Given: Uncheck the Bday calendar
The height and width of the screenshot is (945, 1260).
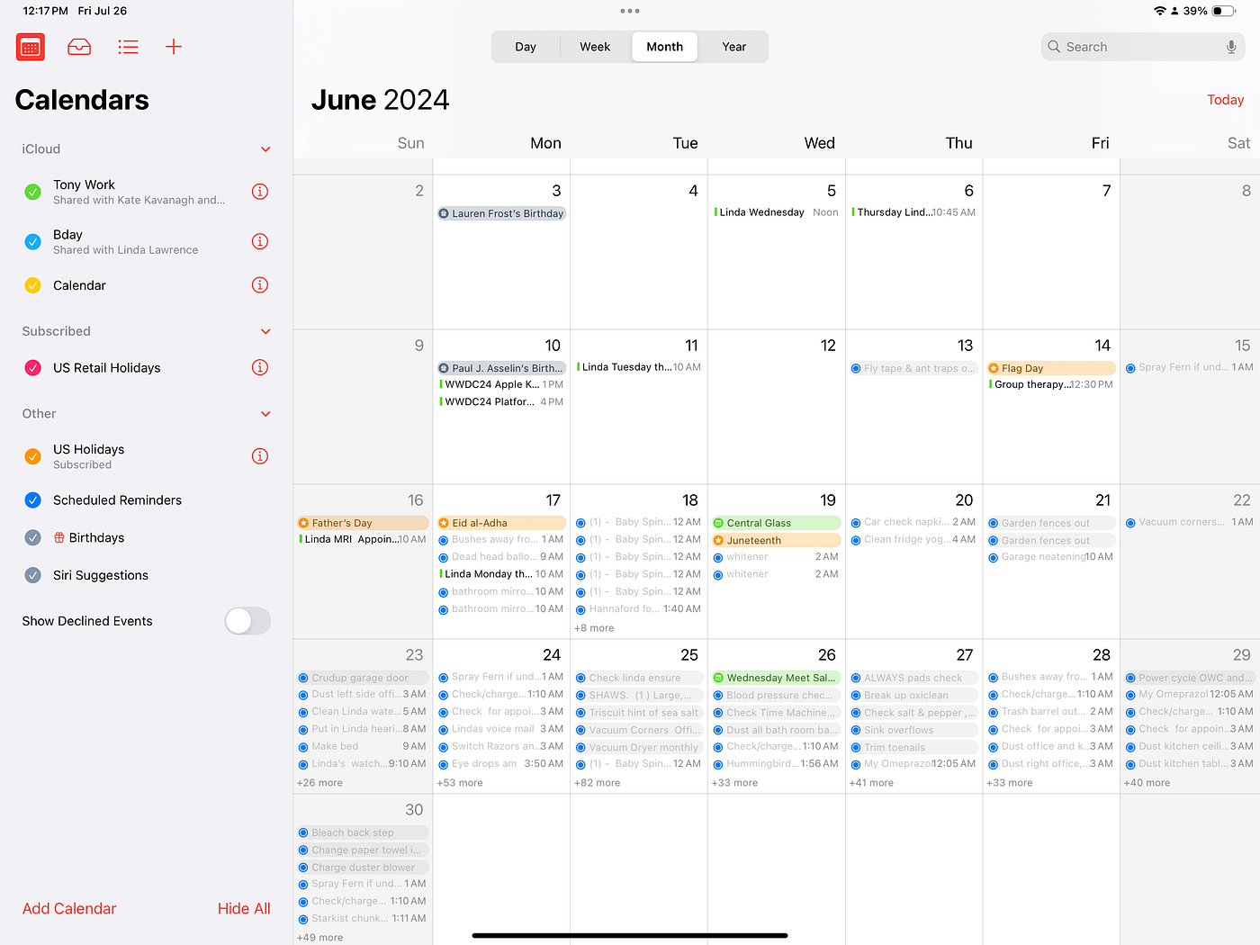Looking at the screenshot, I should click(32, 241).
